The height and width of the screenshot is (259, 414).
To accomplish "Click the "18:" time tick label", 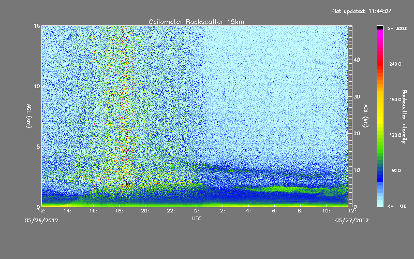I will point(119,211).
